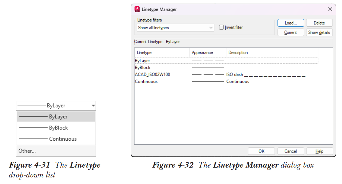Screen dimensions: 342x184
Task: Click the Appearance column header
Action: [x=208, y=52]
